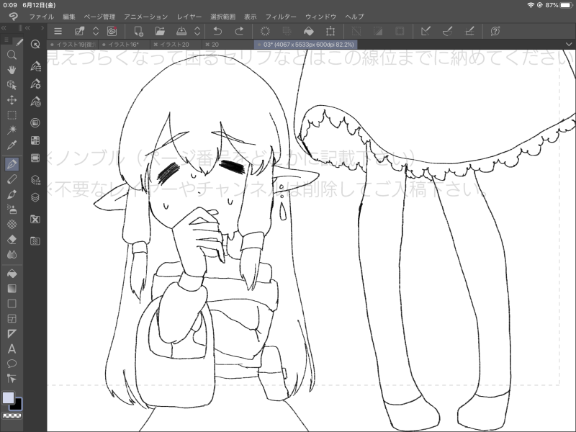This screenshot has height=432, width=576.
Task: Switch to the イラスト16* tab
Action: pyautogui.click(x=124, y=45)
